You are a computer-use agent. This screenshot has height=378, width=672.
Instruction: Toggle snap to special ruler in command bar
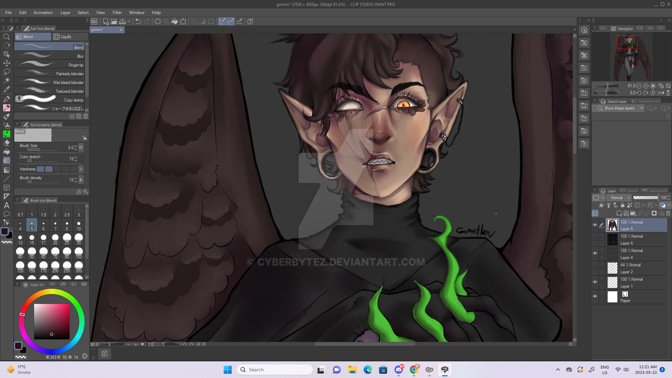[231, 22]
